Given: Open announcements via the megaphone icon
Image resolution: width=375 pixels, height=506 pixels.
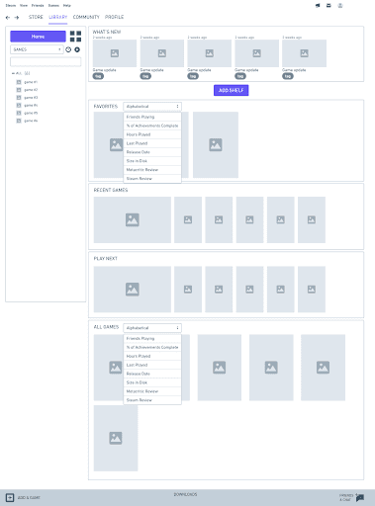Looking at the screenshot, I should (318, 6).
